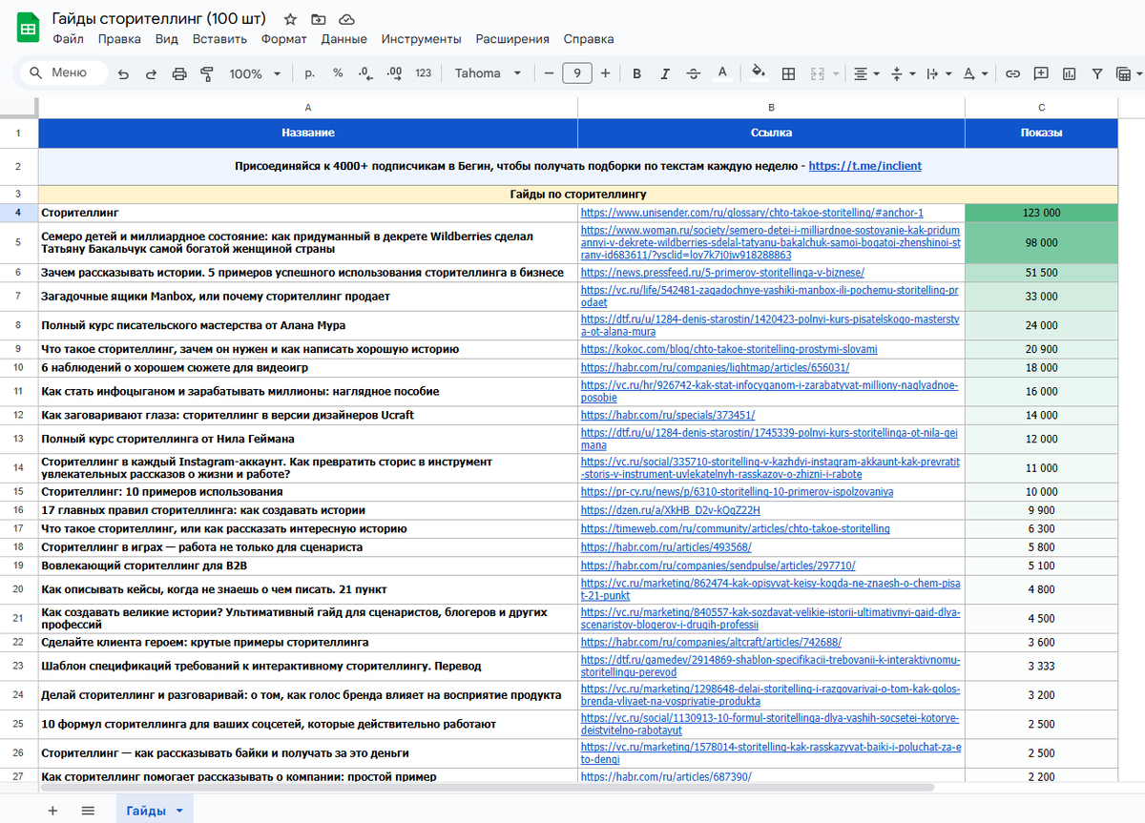This screenshot has height=823, width=1145.
Task: Toggle bold formatting
Action: (x=637, y=73)
